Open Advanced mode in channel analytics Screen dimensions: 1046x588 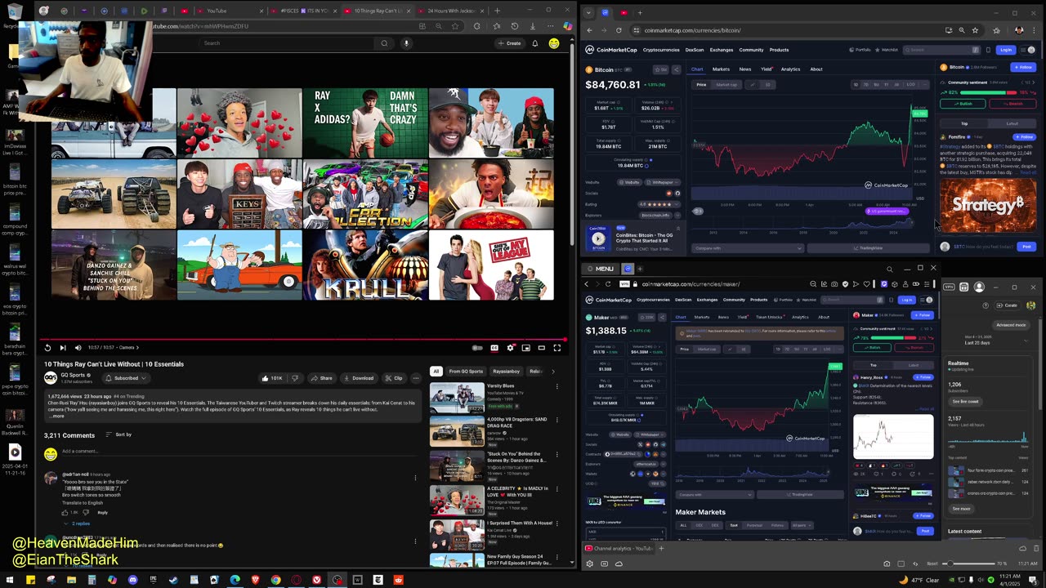point(1010,325)
